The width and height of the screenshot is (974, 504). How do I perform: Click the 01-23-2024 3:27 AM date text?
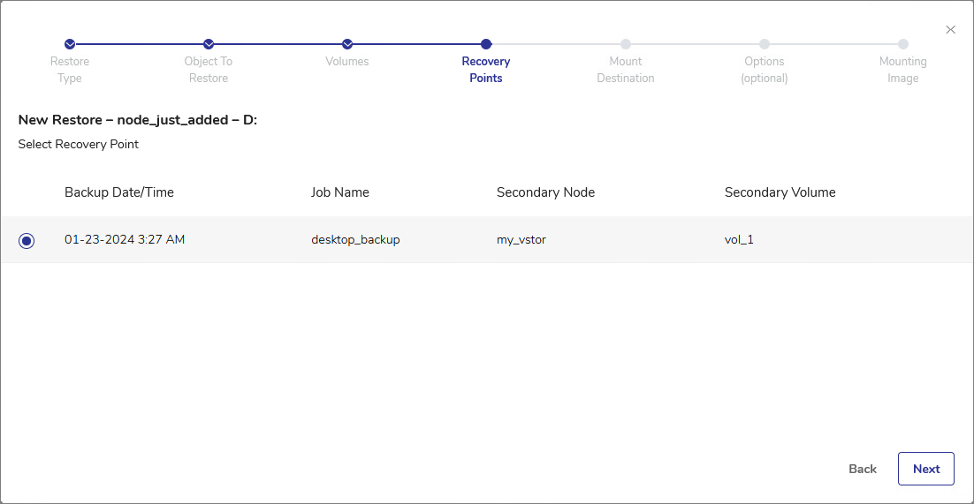(x=125, y=239)
